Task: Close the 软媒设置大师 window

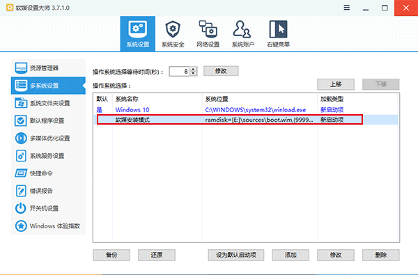Action: [406, 8]
